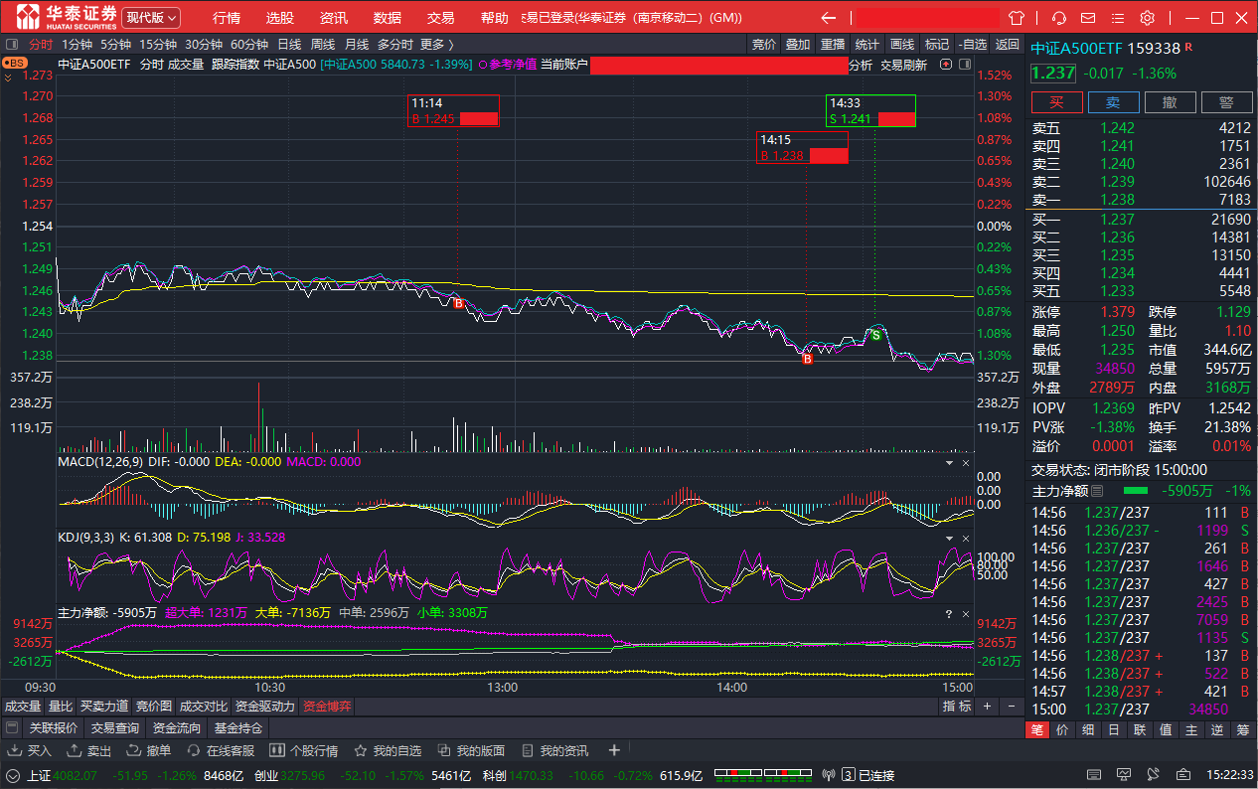1258x789 pixels.
Task: Open the mail messages icon
Action: coord(1088,18)
